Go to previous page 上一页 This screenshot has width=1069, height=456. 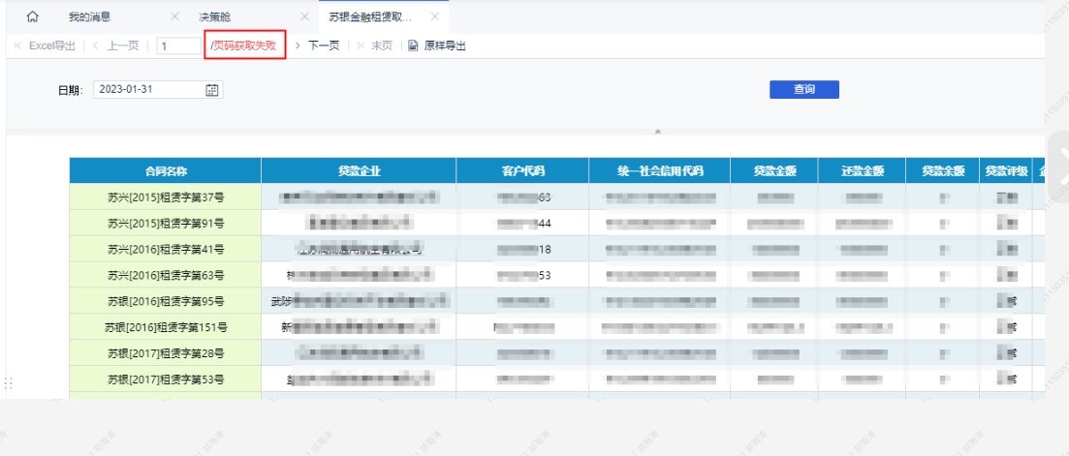pos(123,46)
